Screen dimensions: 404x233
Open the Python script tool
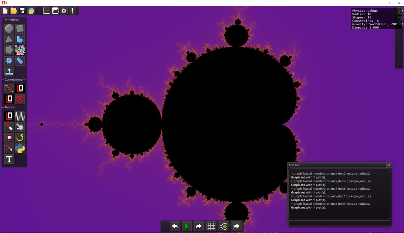point(20,149)
